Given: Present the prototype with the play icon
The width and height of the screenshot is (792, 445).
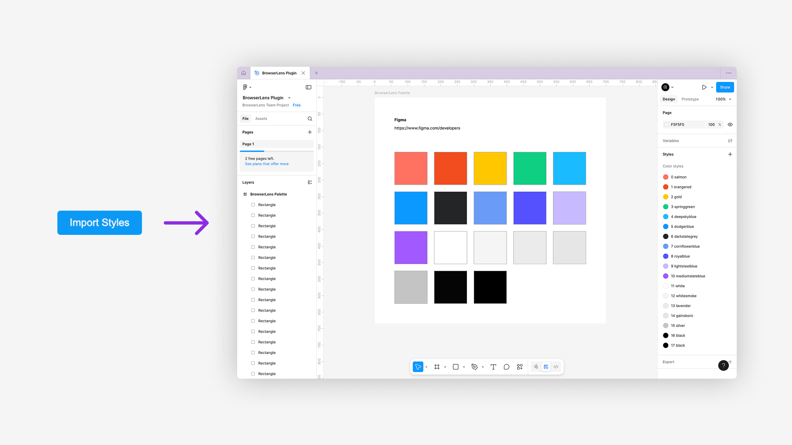Looking at the screenshot, I should 704,87.
